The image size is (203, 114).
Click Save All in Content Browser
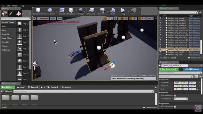click(33, 87)
